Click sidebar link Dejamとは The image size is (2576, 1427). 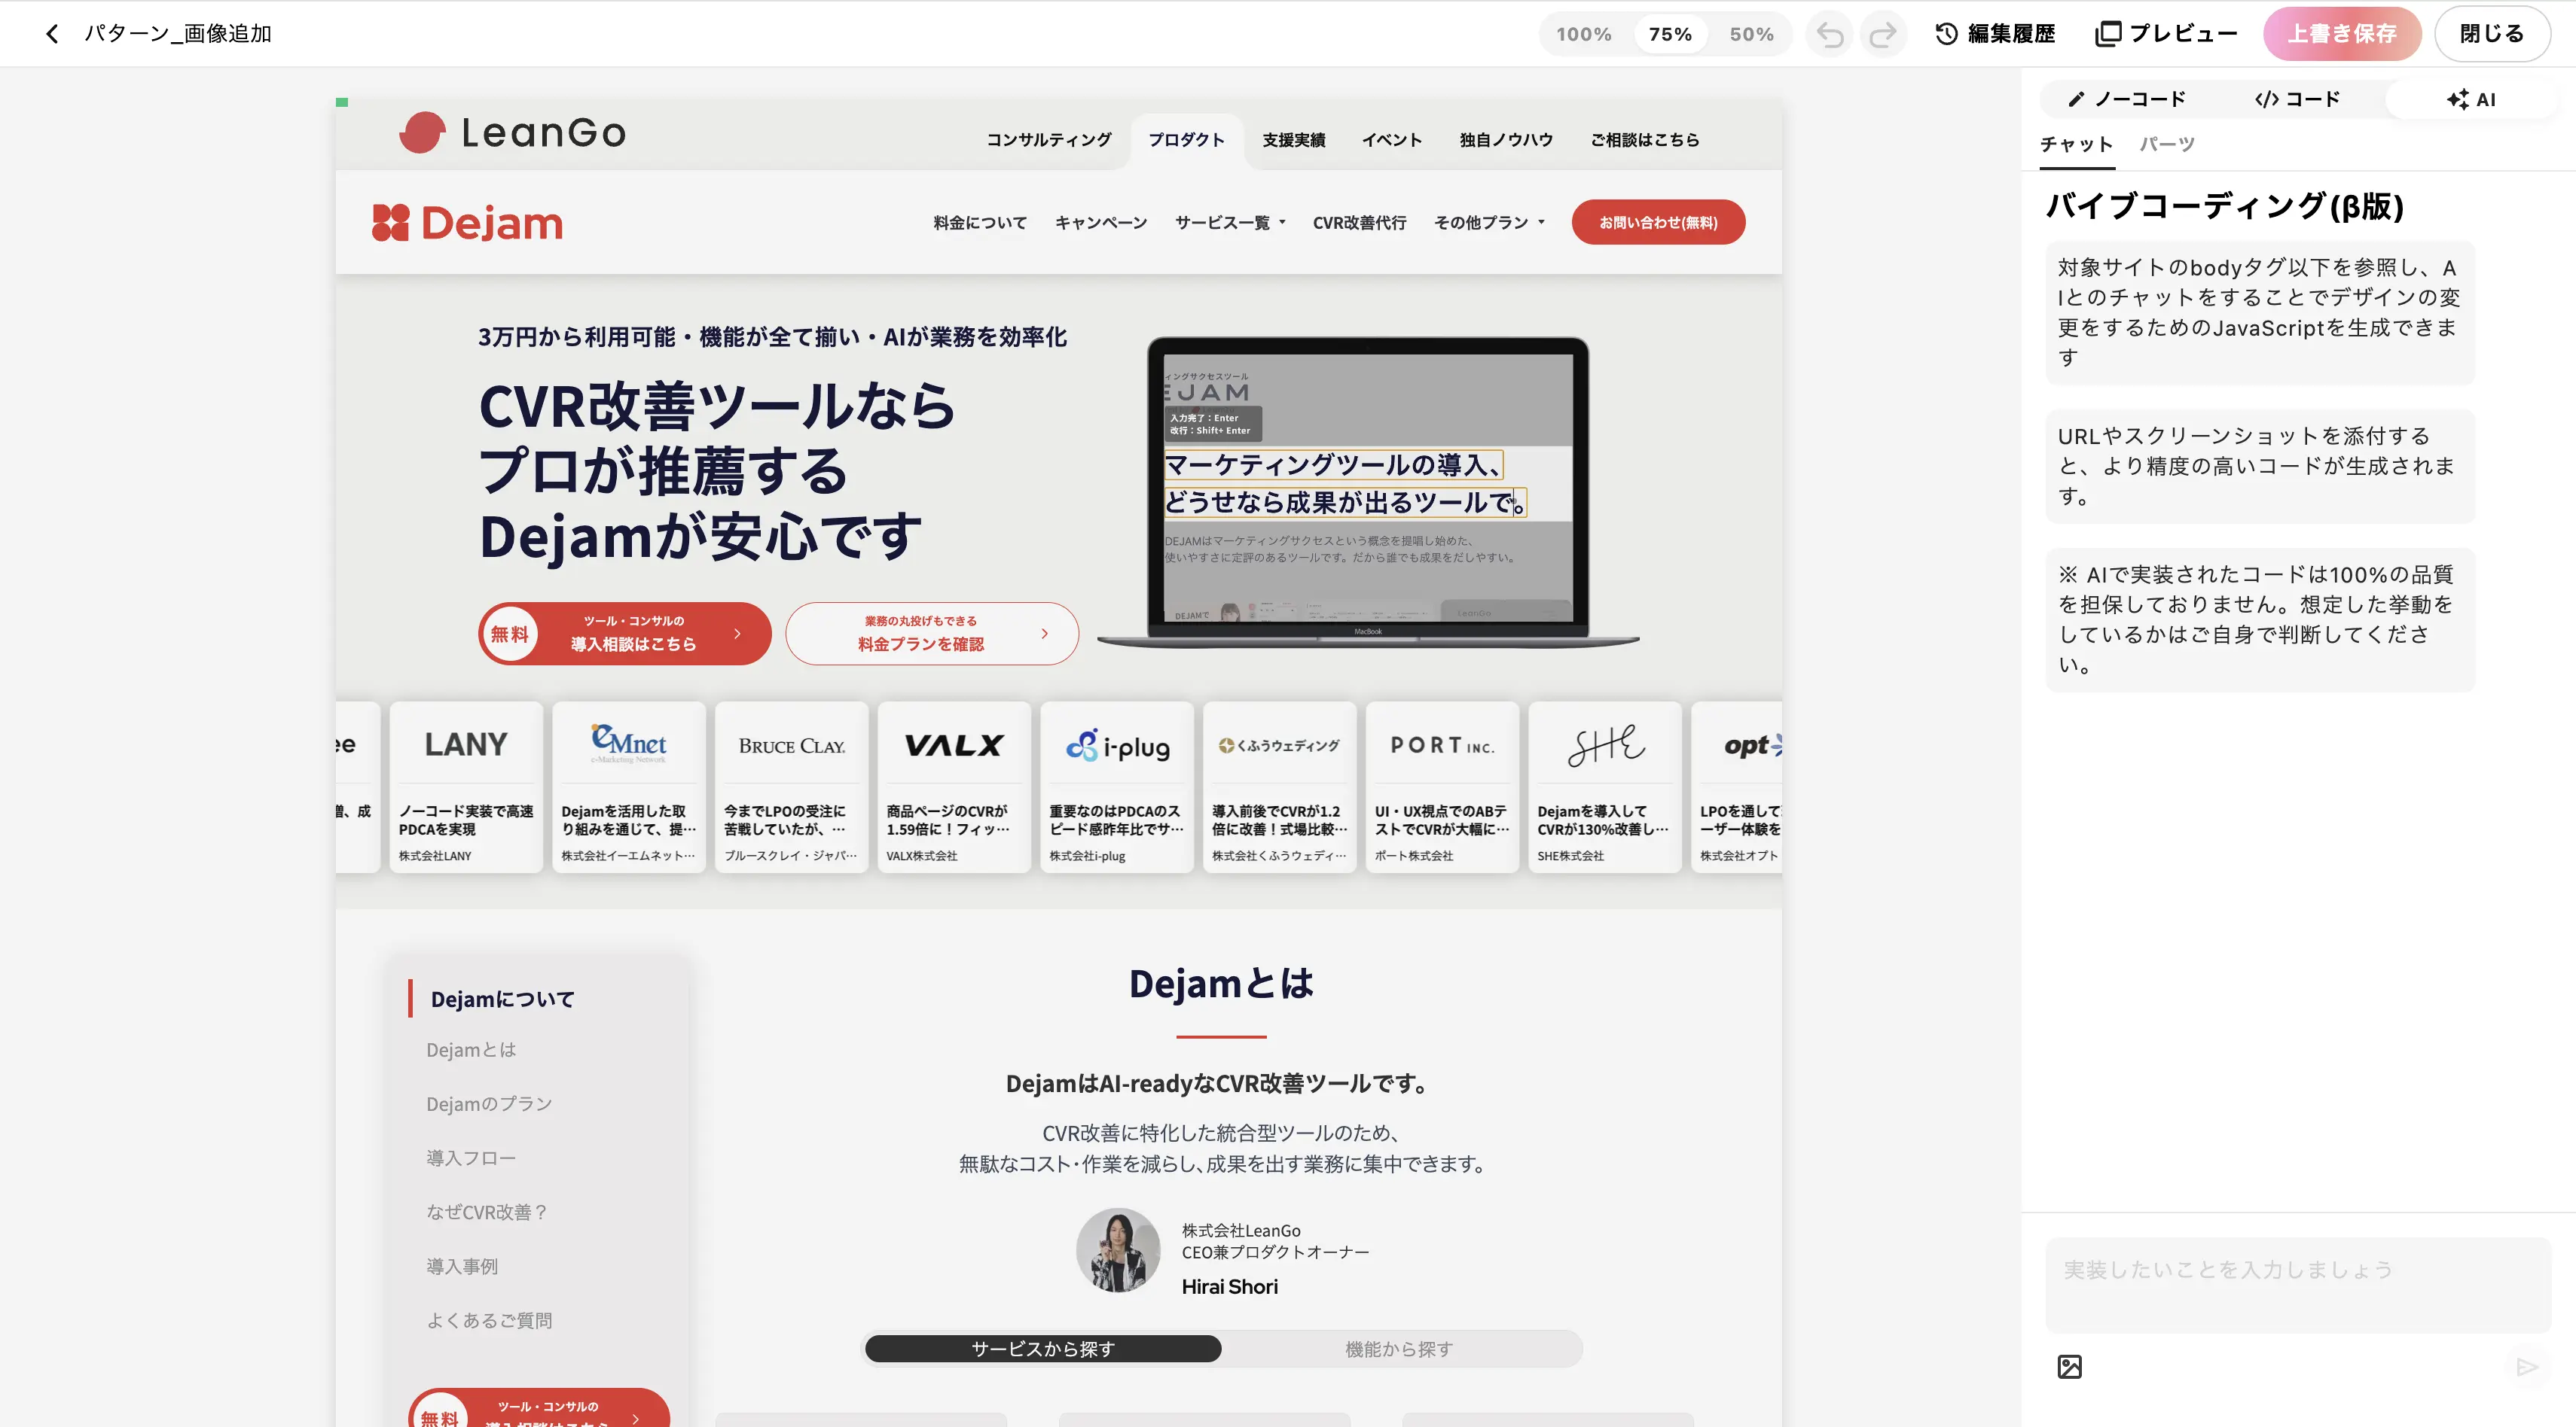[471, 1049]
